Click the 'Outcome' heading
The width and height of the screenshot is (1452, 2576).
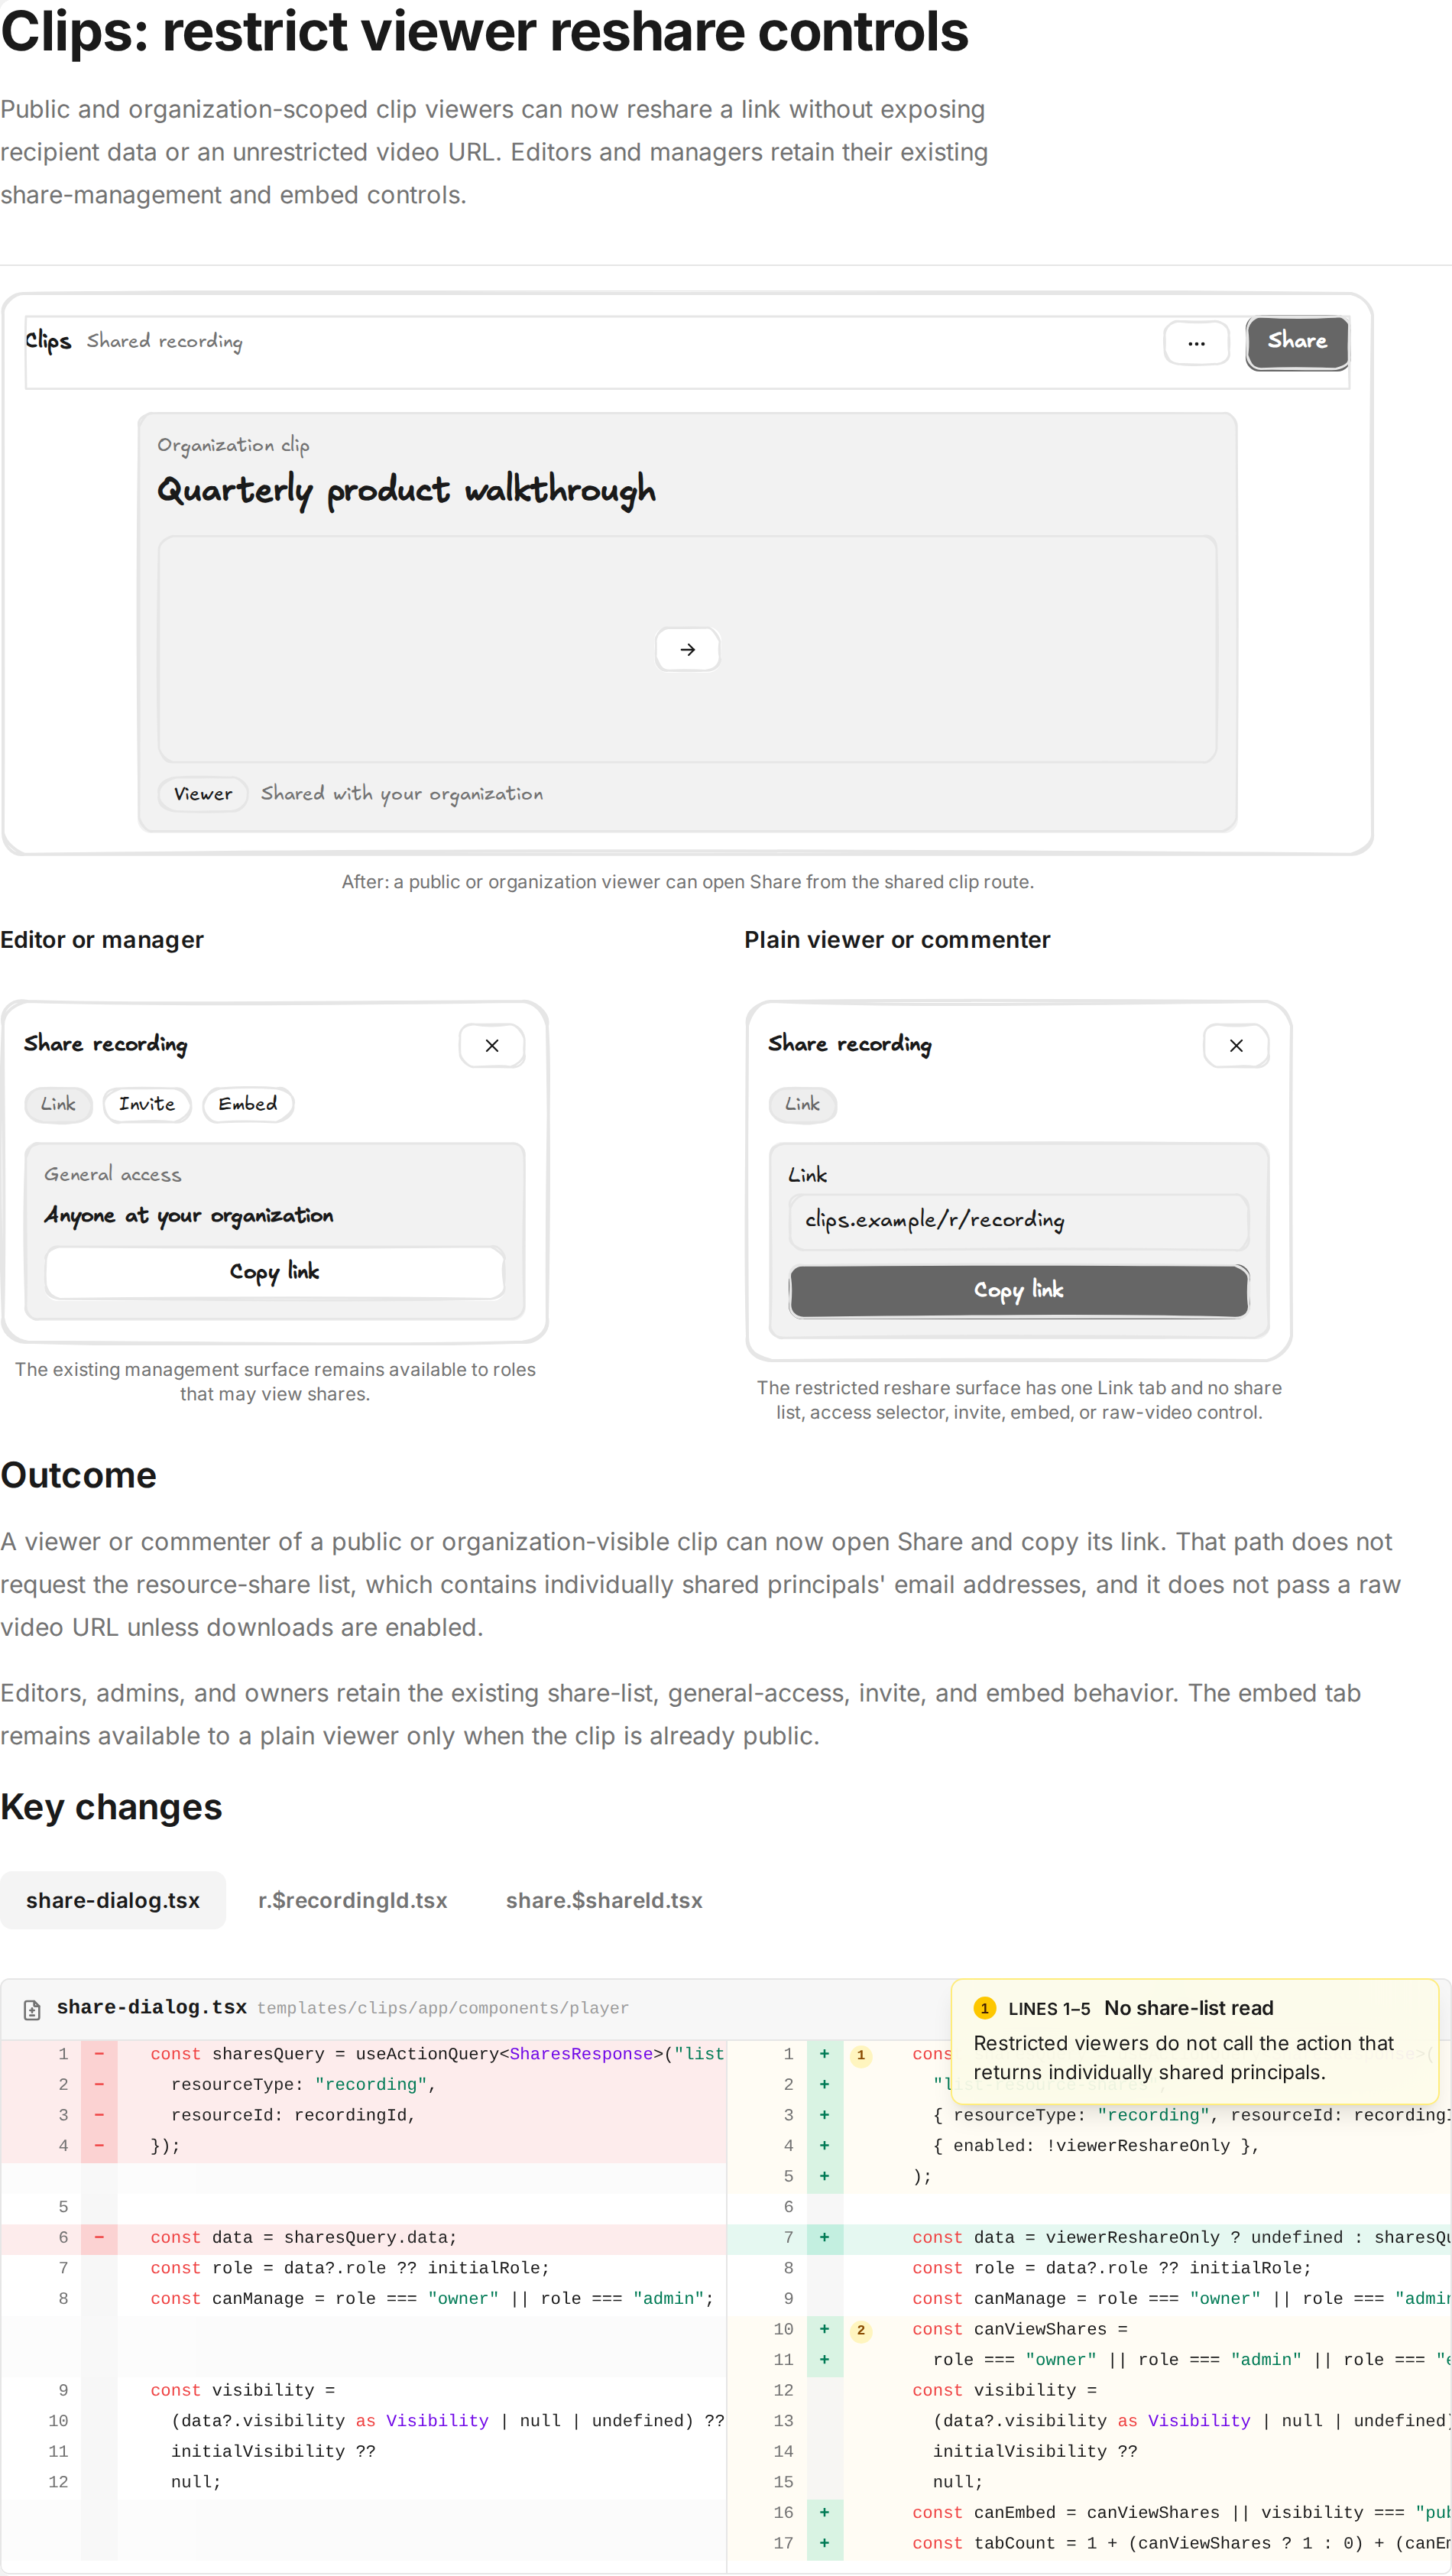(78, 1475)
